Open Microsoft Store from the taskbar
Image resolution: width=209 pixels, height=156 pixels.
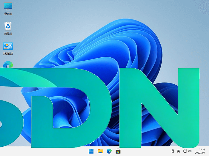pos(118,151)
